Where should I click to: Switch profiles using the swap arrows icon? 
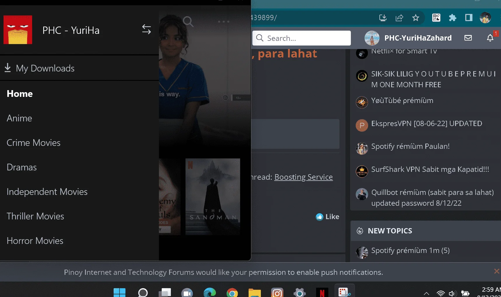click(x=146, y=29)
